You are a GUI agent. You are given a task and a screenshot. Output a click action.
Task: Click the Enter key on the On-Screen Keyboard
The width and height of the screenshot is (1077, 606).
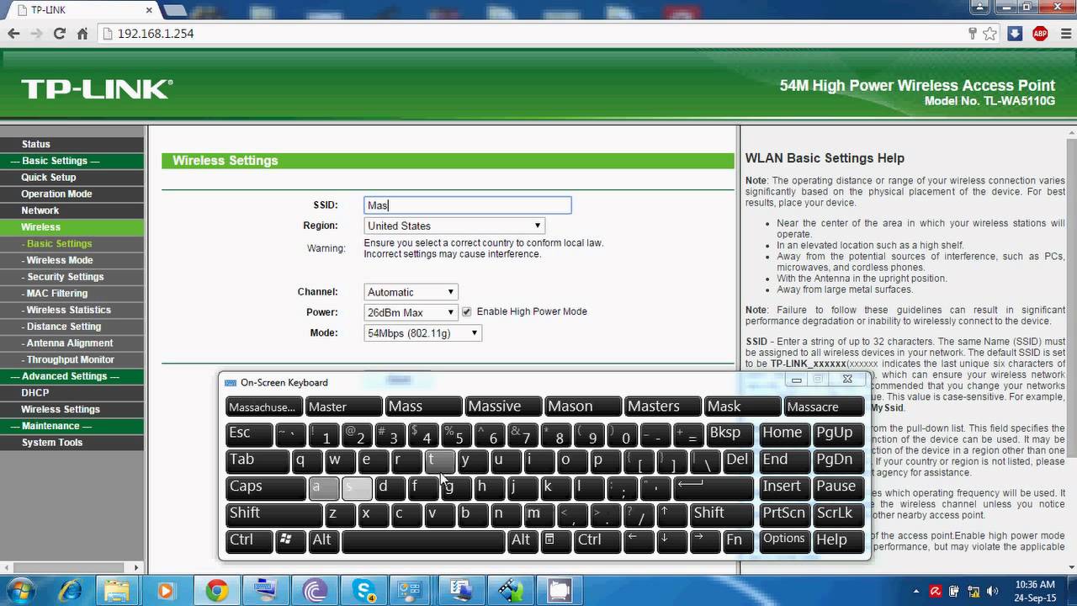[x=714, y=486]
